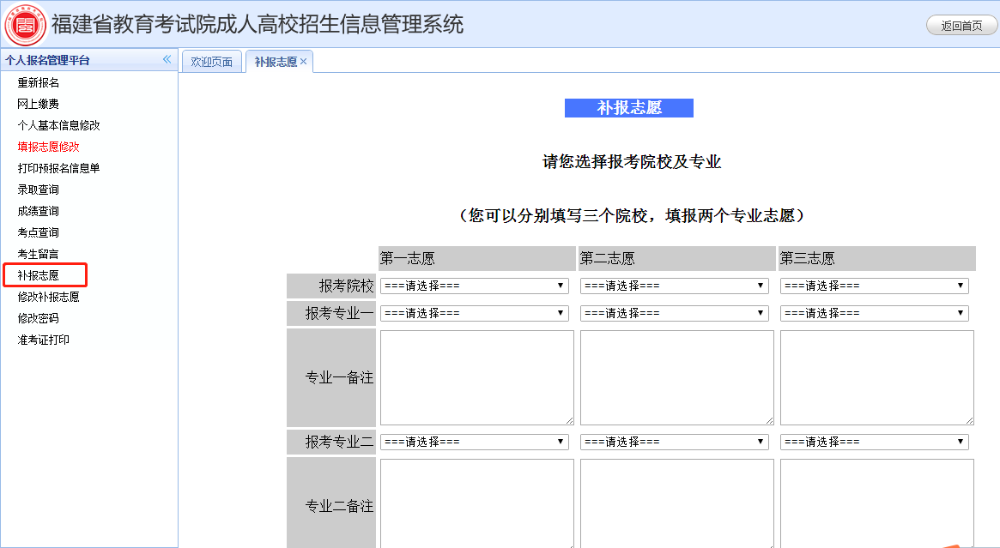Select 准考证打印 in the sidebar

click(44, 340)
